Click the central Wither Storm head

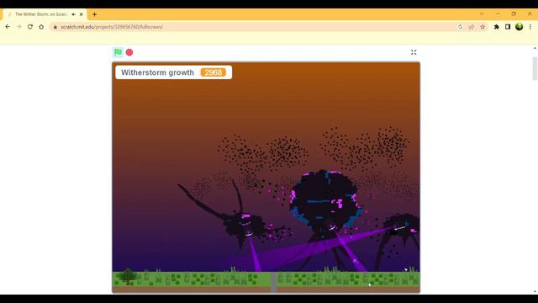point(324,201)
